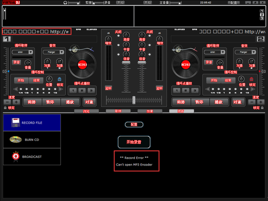Click the right deck vinyl turntable

click(x=186, y=65)
